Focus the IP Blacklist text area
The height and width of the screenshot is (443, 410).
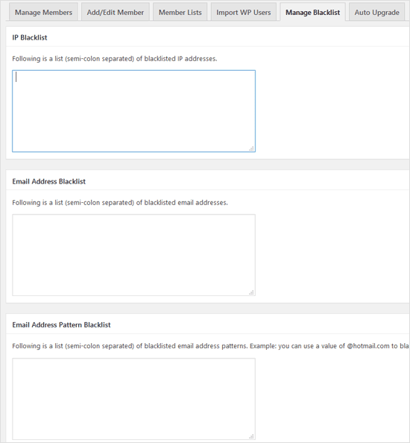click(x=133, y=111)
